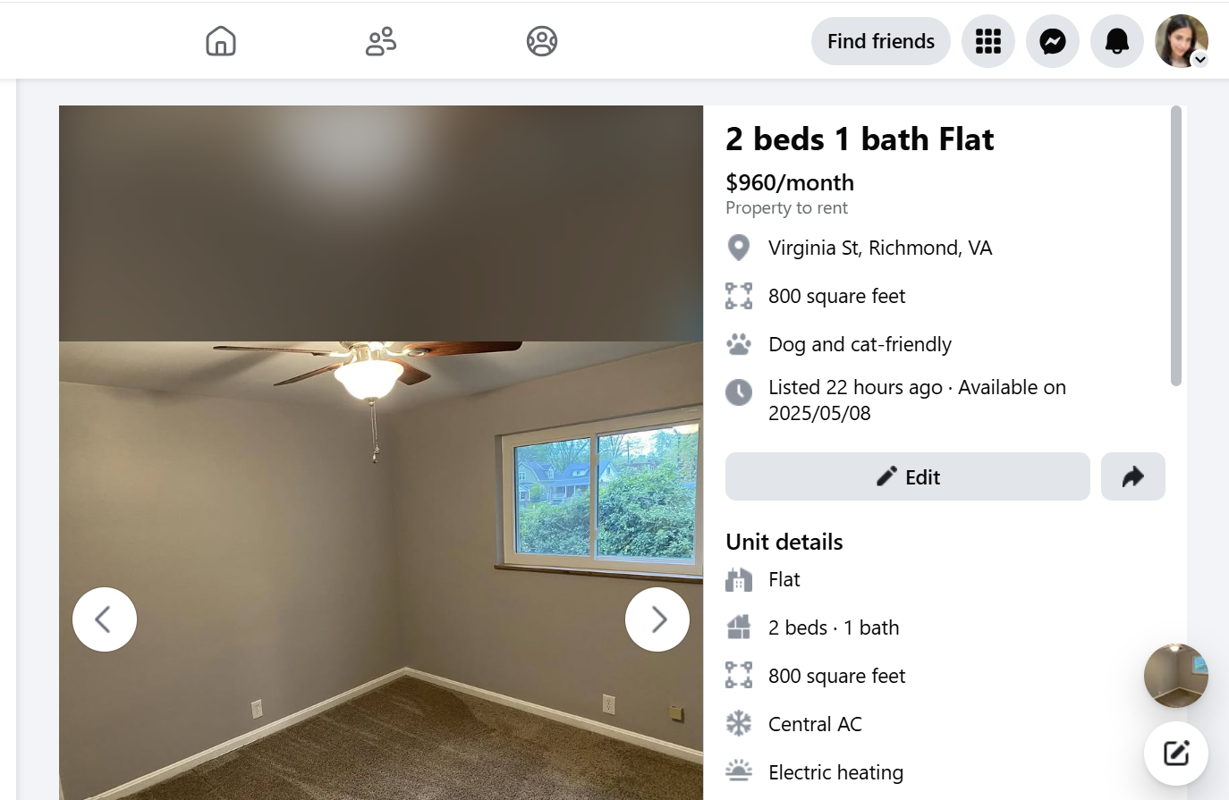Show next photo with right chevron

(657, 619)
